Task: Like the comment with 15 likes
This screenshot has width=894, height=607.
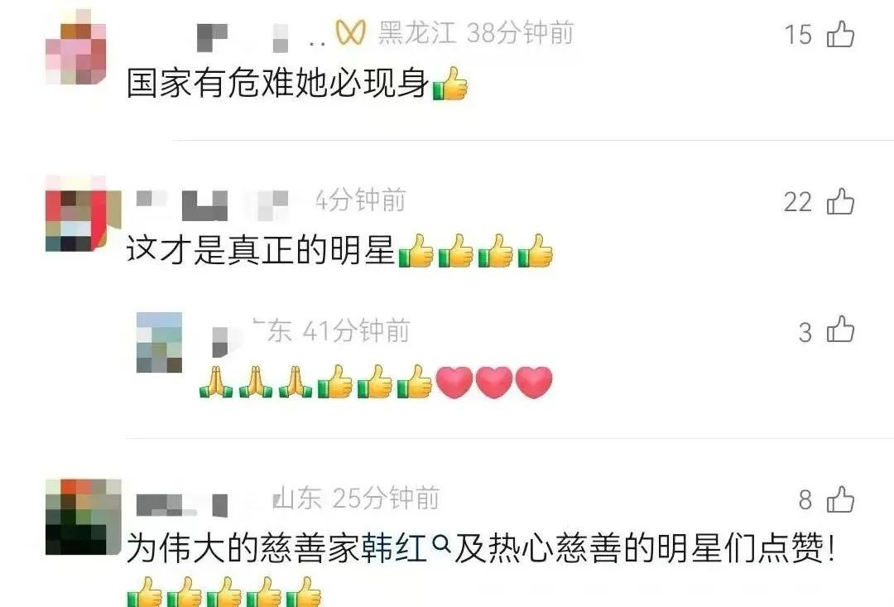Action: pos(840,34)
